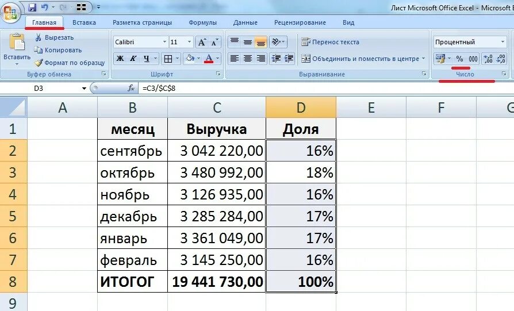Viewport: 514px width, 311px height.
Task: Undo the last action in the quick access toolbar
Action: (x=45, y=7)
